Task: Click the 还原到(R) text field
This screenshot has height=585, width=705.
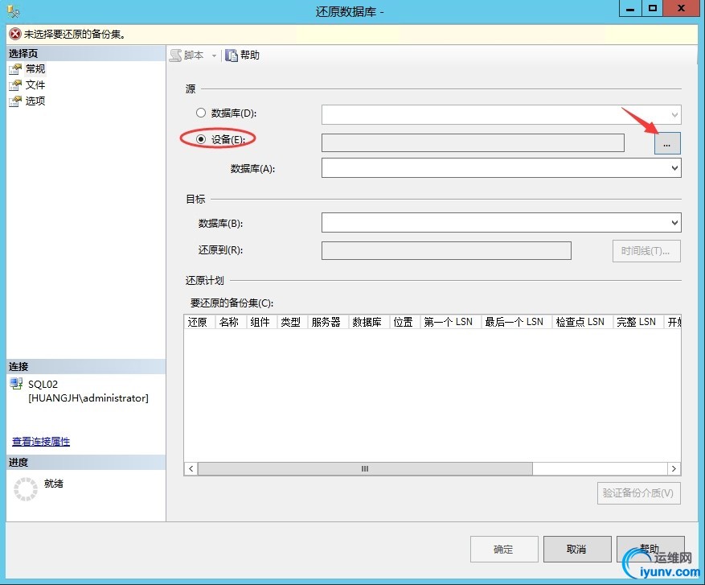Action: pyautogui.click(x=446, y=250)
